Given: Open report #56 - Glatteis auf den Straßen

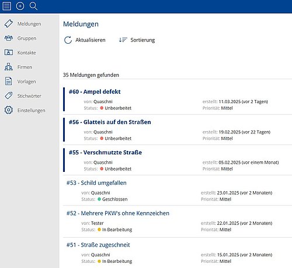Looking at the screenshot, I should 110,122.
